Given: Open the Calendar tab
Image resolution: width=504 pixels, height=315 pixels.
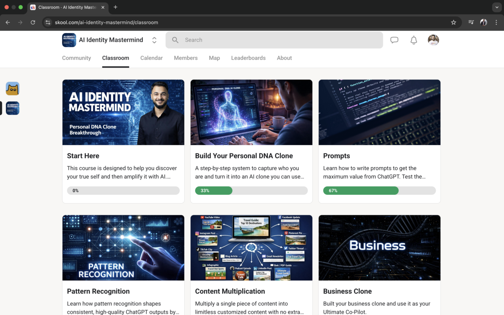Looking at the screenshot, I should (x=152, y=58).
